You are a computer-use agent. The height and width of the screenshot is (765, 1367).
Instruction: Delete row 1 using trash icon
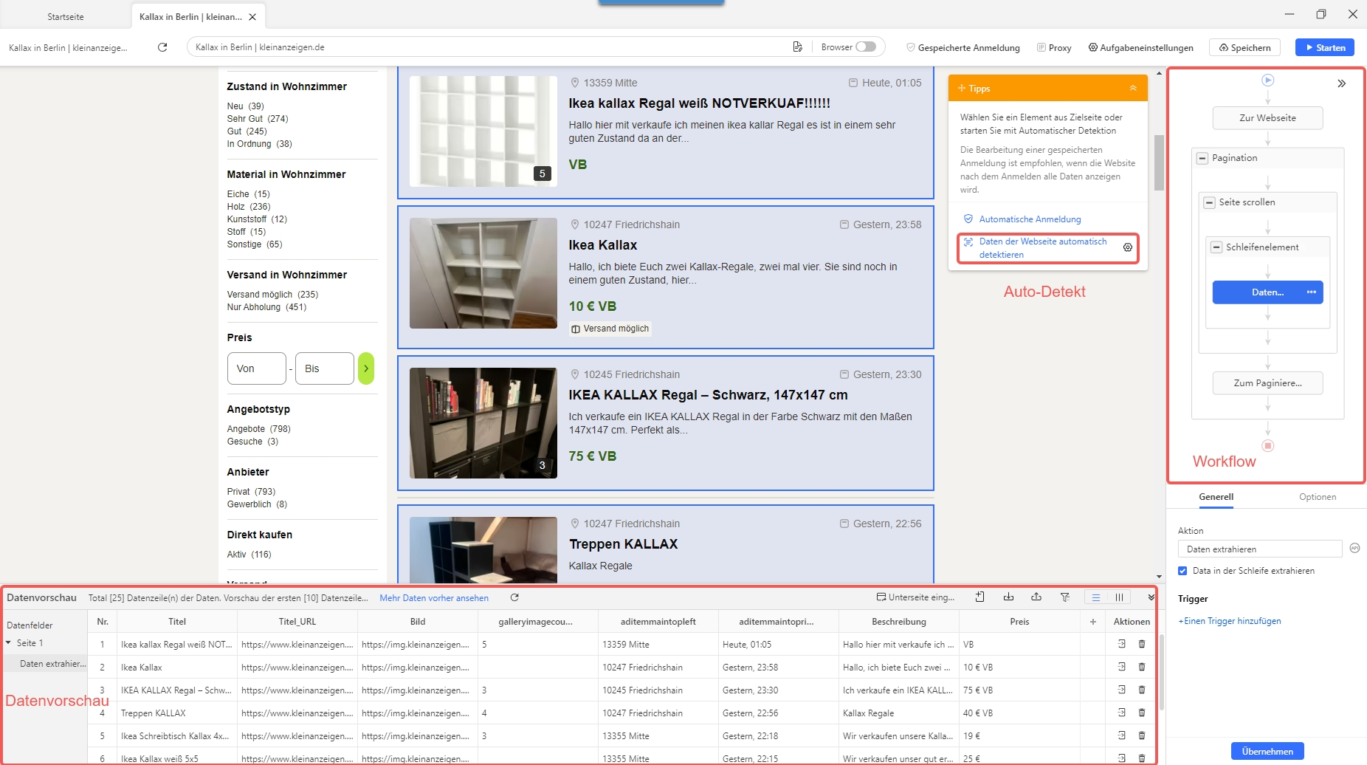(1141, 644)
